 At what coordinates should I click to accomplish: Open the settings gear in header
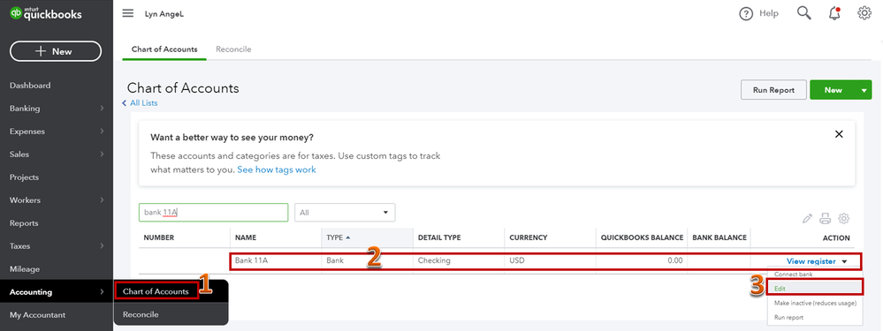(x=864, y=13)
